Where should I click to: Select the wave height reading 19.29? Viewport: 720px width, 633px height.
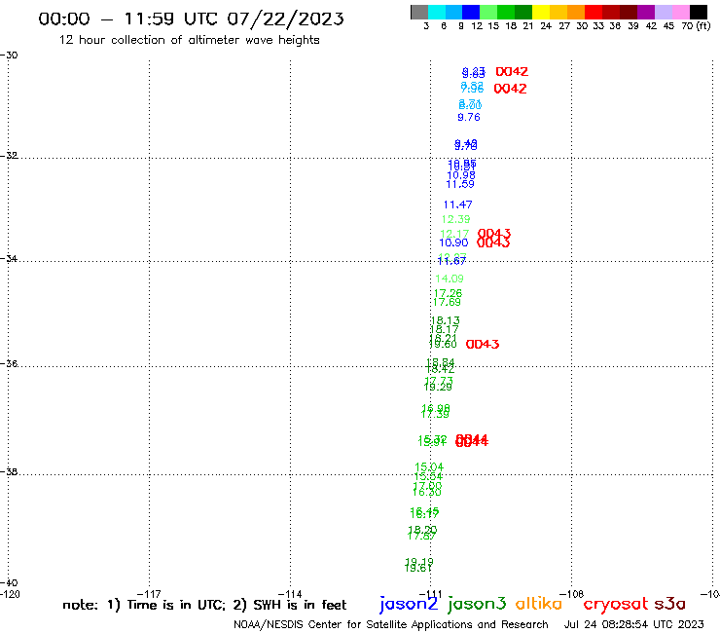pyautogui.click(x=438, y=387)
